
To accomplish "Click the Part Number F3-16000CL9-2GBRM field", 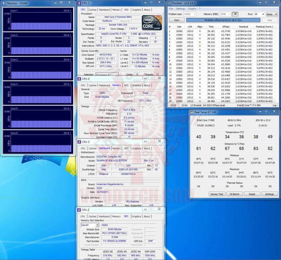I will coord(115,241).
